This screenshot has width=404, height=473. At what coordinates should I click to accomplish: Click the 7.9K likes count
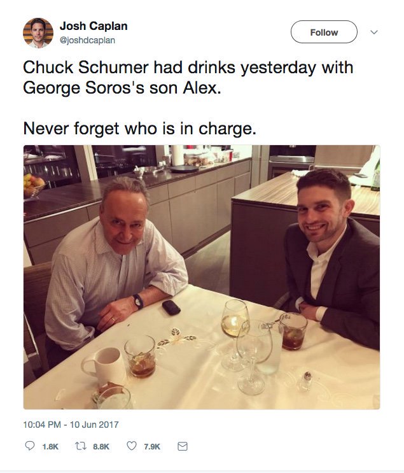tap(152, 447)
